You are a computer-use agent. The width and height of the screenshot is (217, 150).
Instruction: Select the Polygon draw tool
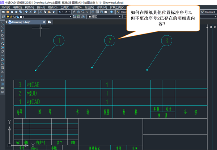pos(3,35)
